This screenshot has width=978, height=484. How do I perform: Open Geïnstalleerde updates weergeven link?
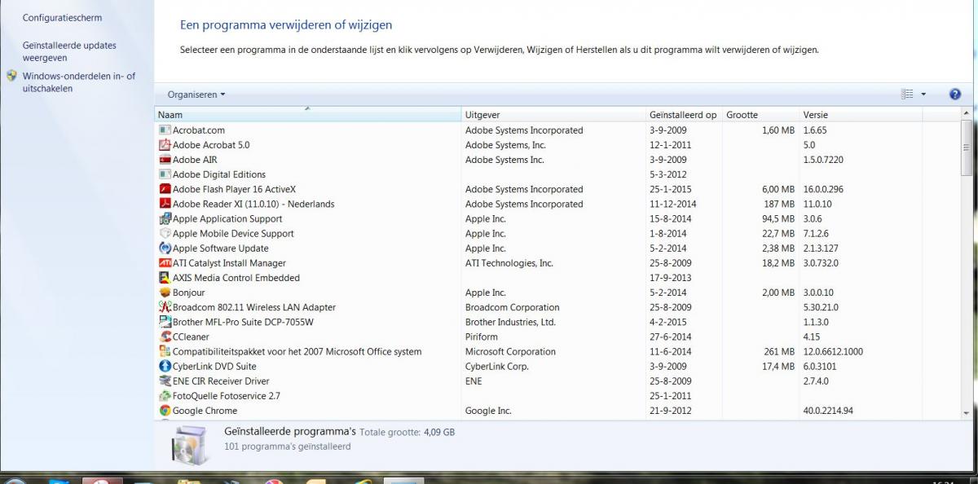pyautogui.click(x=69, y=51)
